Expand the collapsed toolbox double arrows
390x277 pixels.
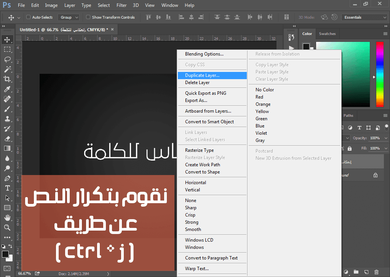3,26
